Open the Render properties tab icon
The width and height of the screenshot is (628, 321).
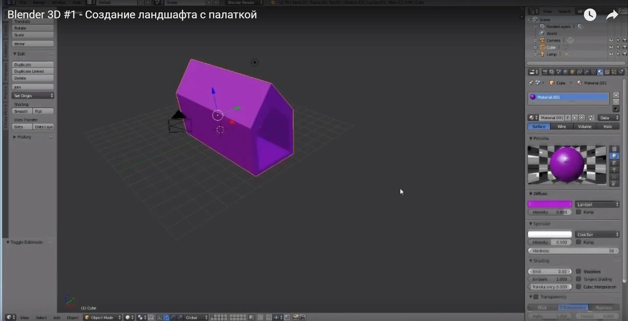tap(545, 72)
